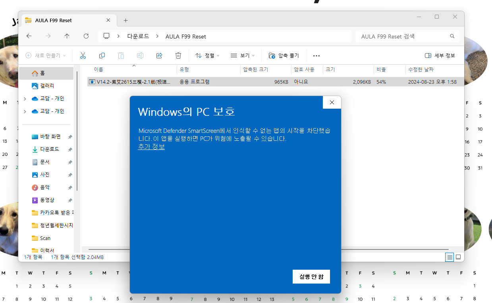Select AULA F99 Reset in the breadcrumb
The width and height of the screenshot is (492, 303).
point(186,36)
